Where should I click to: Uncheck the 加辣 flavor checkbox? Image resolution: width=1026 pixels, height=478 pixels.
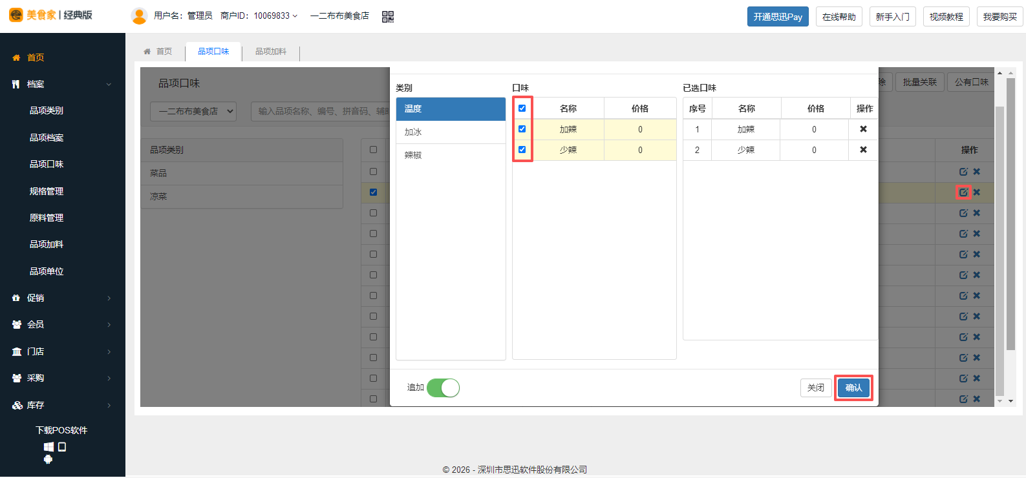pyautogui.click(x=522, y=129)
